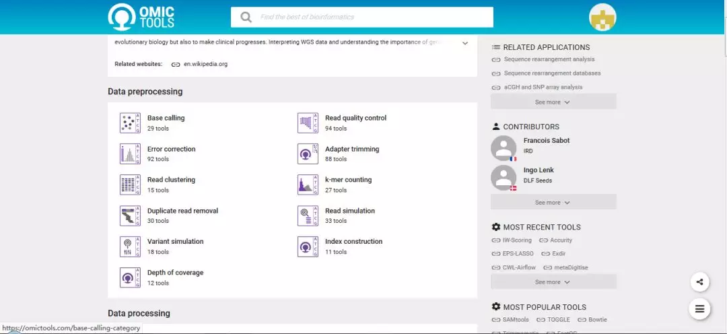Click the '29 tools' count under Base calling
This screenshot has width=727, height=334.
(x=158, y=129)
